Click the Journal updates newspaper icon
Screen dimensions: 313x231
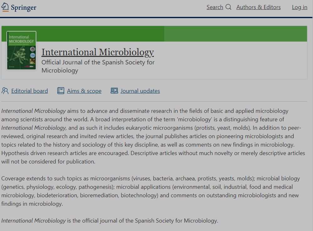click(x=114, y=91)
